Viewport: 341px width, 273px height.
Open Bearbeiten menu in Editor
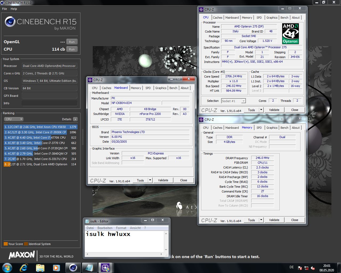[x=105, y=228]
